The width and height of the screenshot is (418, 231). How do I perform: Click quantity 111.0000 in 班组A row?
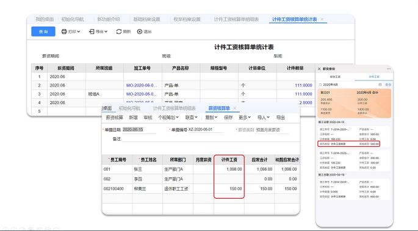click(303, 94)
